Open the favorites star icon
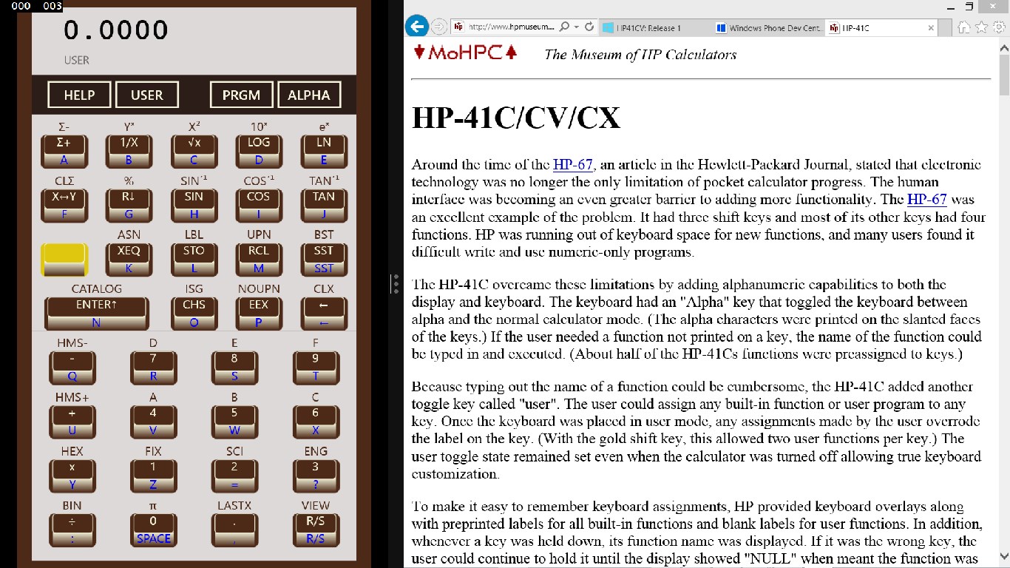The width and height of the screenshot is (1010, 568). pyautogui.click(x=981, y=27)
